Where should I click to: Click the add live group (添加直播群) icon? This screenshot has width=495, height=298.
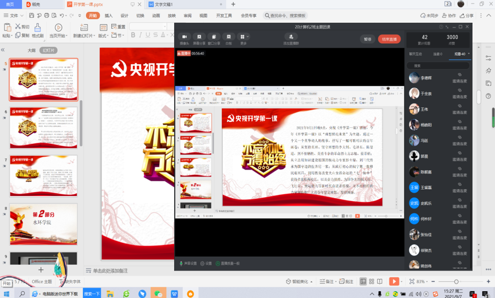pos(290,38)
